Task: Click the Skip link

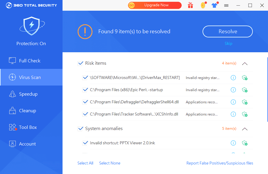Action: (228, 44)
